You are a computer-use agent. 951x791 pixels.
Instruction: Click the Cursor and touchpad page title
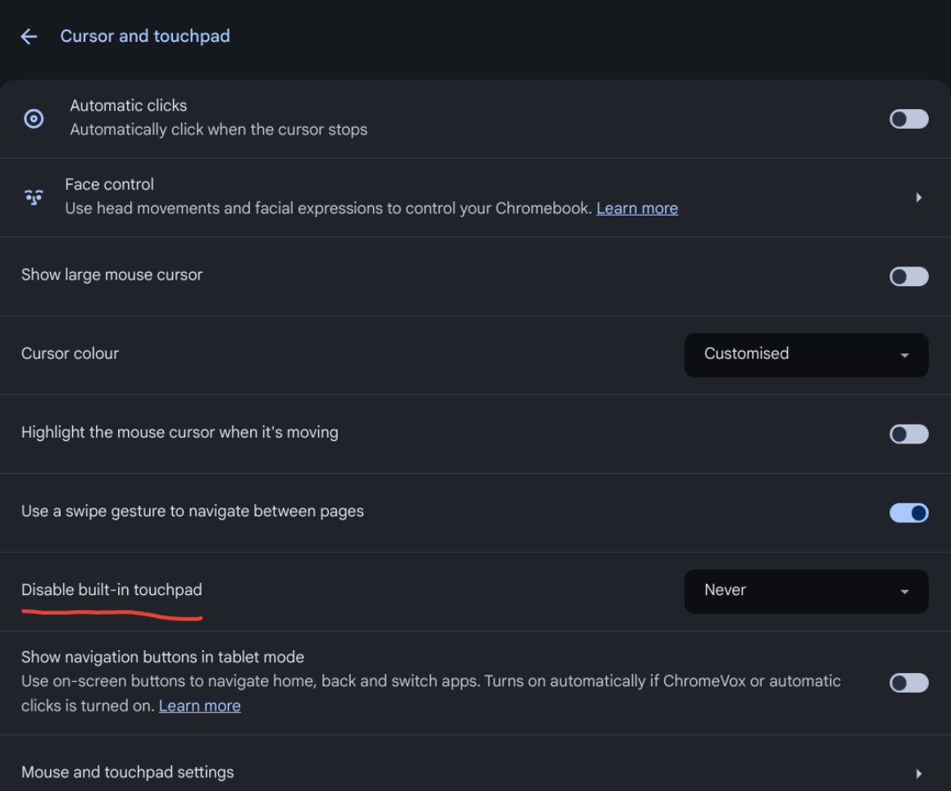tap(145, 36)
